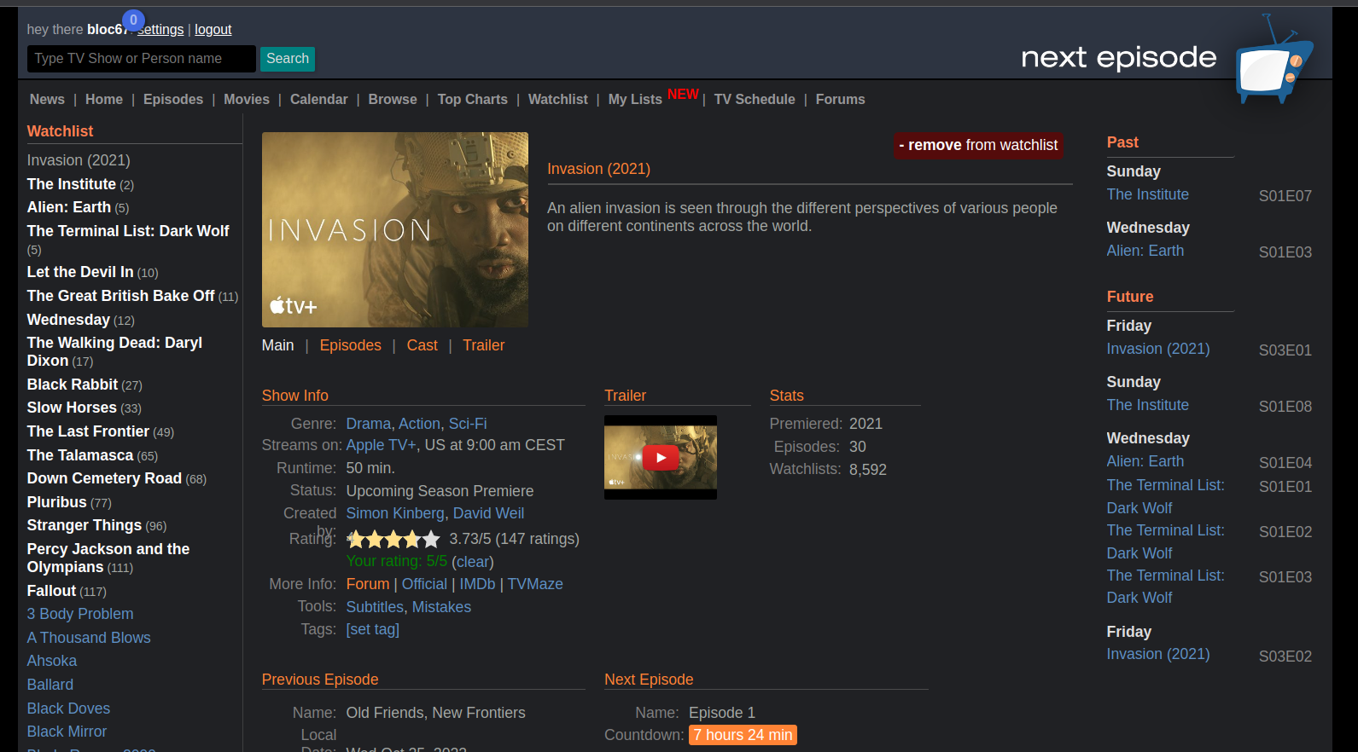This screenshot has width=1358, height=752.
Task: Click the set tag link
Action: [373, 629]
